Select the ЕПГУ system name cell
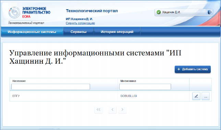 (64, 96)
